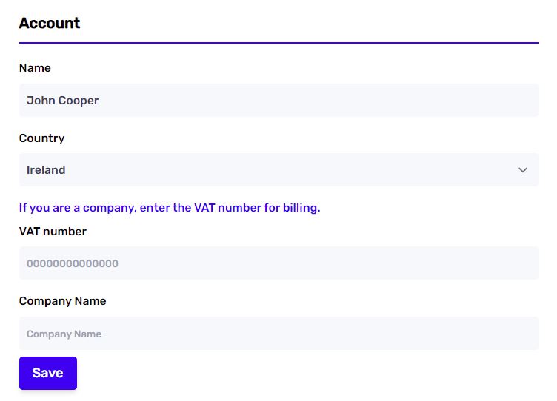This screenshot has height=401, width=557.
Task: Click the Country field label
Action: pyautogui.click(x=42, y=138)
